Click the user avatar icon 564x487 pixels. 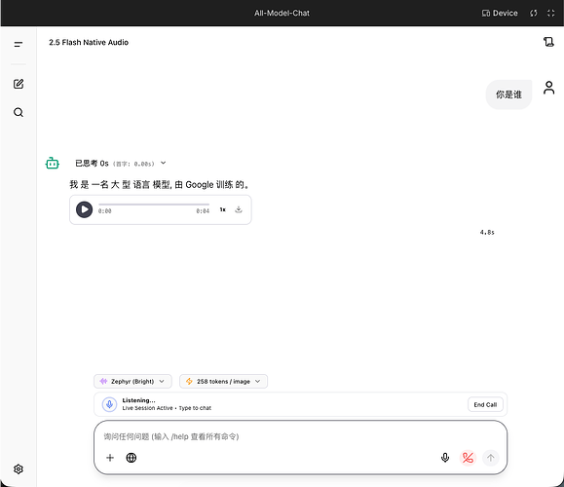548,88
